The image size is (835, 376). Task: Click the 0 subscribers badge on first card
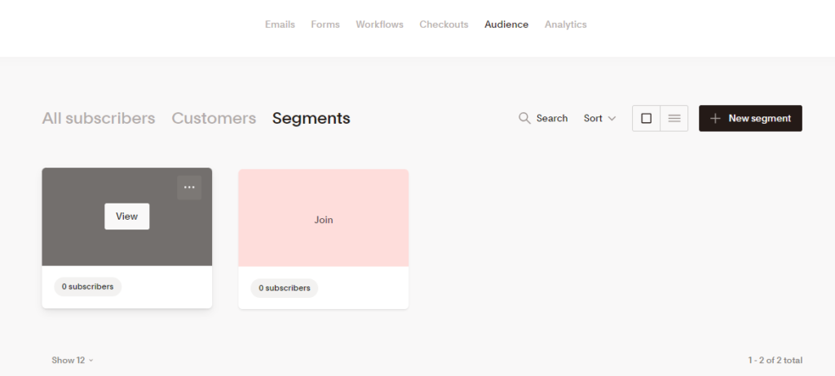(x=88, y=286)
